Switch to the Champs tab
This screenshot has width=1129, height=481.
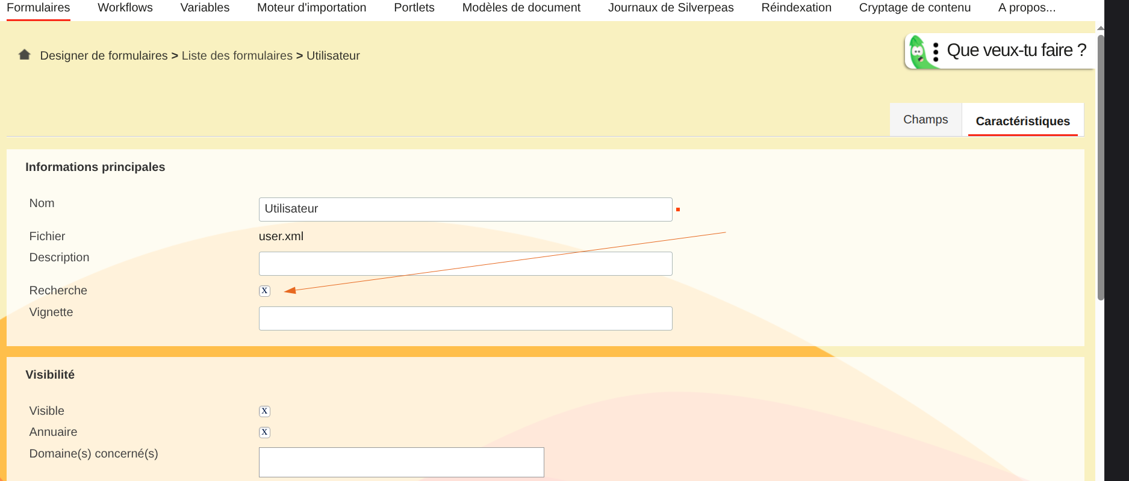click(x=925, y=120)
